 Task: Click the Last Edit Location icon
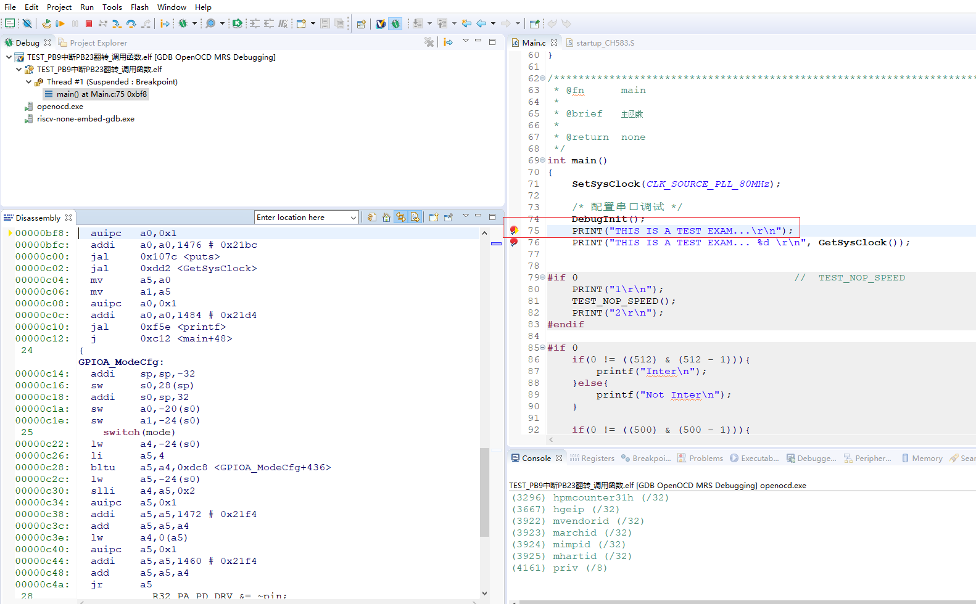(x=467, y=23)
